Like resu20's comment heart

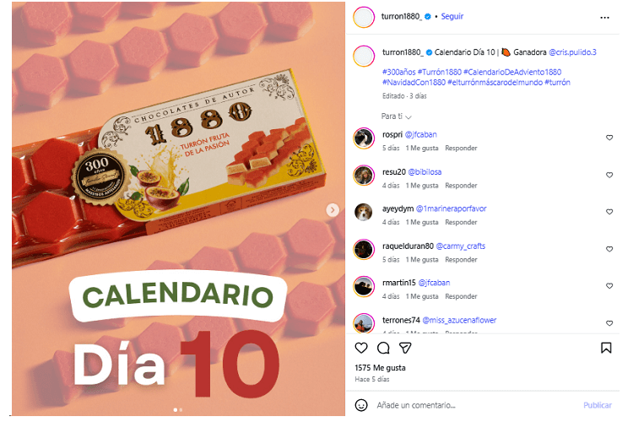point(609,175)
